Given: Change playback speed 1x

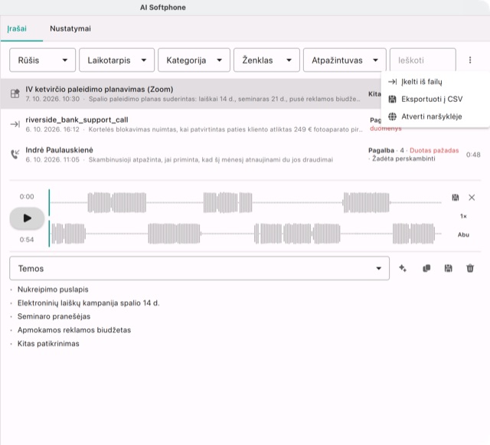Looking at the screenshot, I should 463,216.
